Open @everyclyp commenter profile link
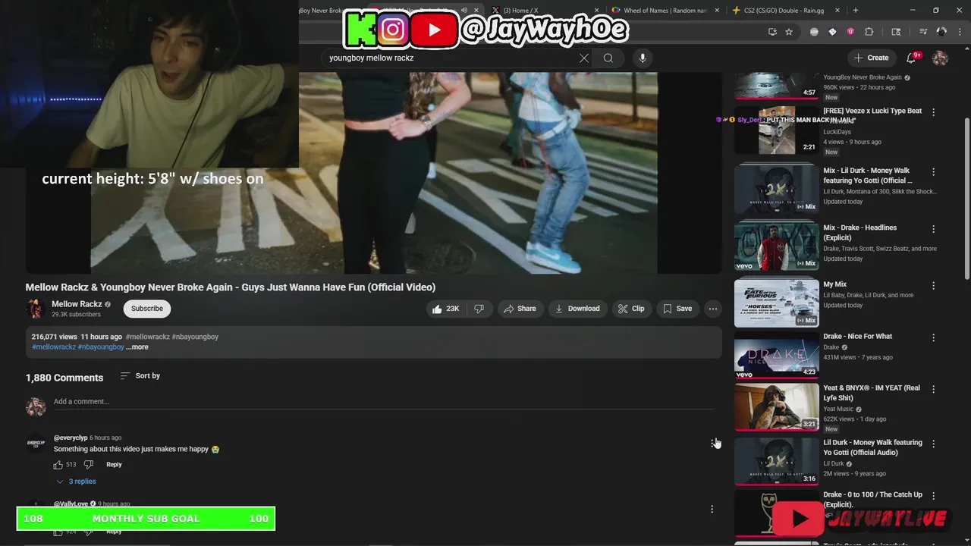This screenshot has width=971, height=546. point(71,438)
